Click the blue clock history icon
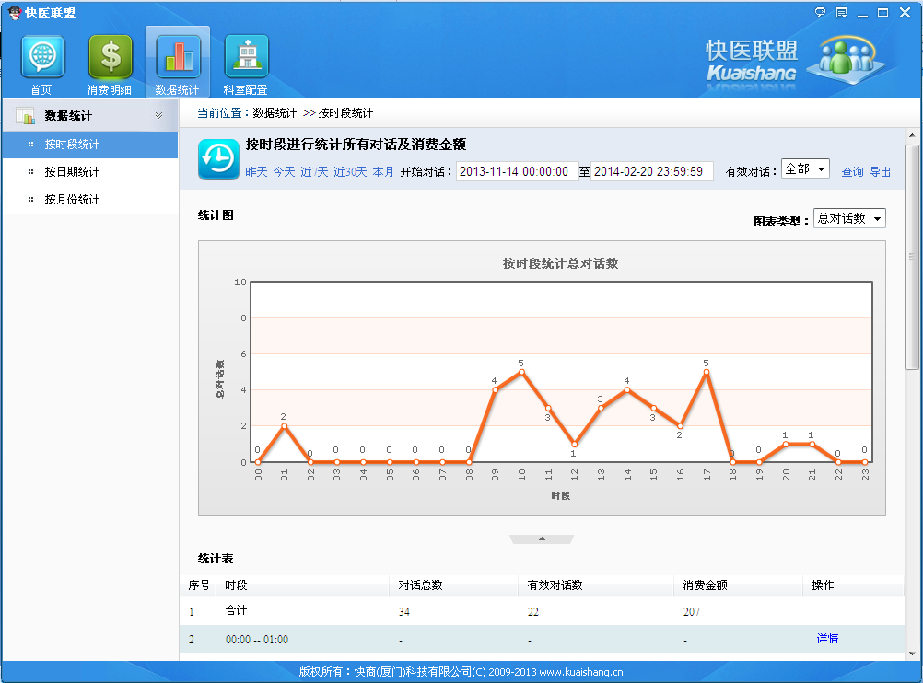The image size is (923, 683). click(x=218, y=159)
